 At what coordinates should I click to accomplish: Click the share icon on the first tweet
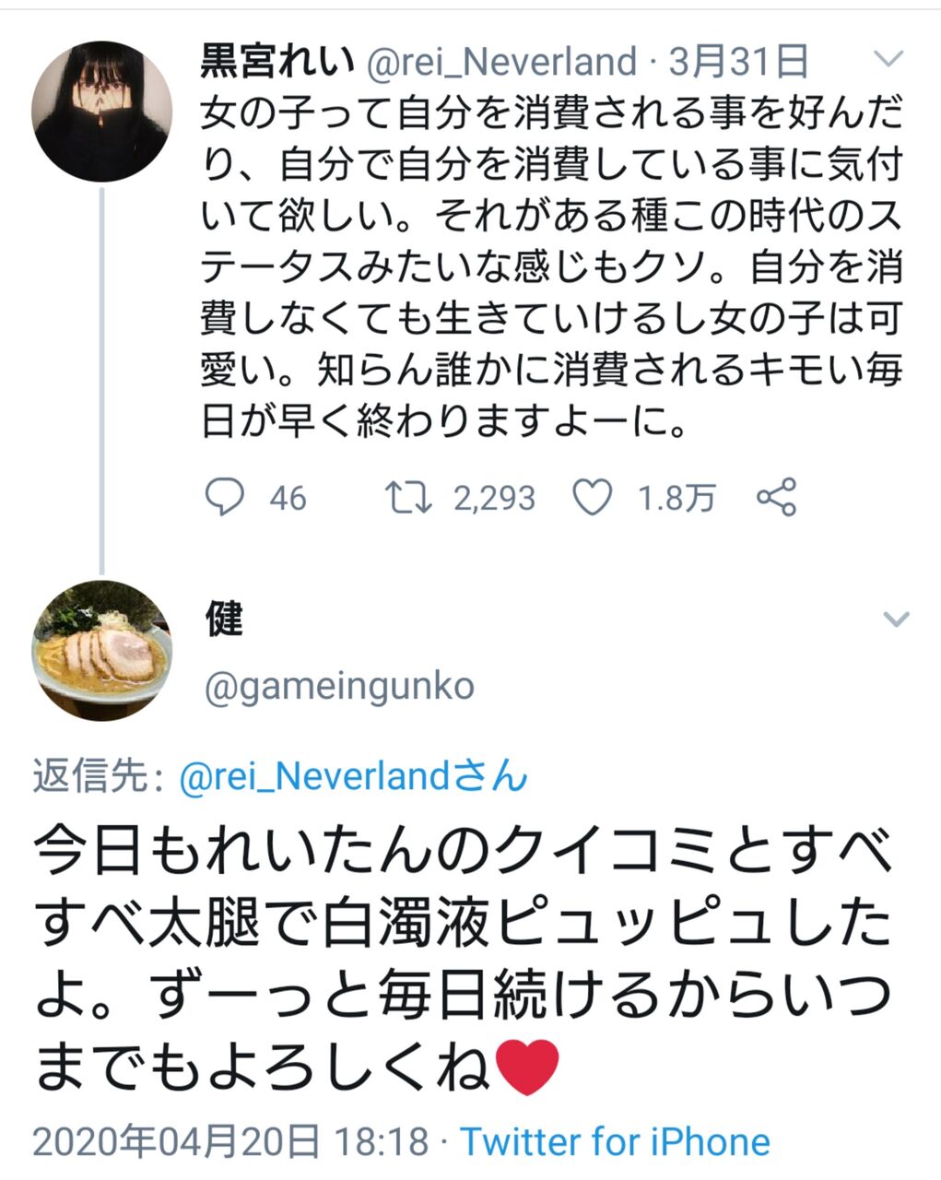pyautogui.click(x=776, y=498)
